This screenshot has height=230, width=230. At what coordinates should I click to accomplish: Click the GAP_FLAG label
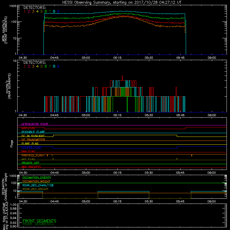(28, 128)
